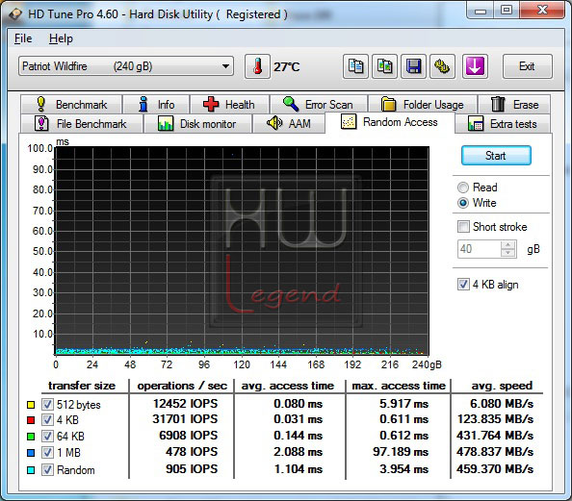Click the Exit button
This screenshot has width=572, height=501.
(x=527, y=66)
